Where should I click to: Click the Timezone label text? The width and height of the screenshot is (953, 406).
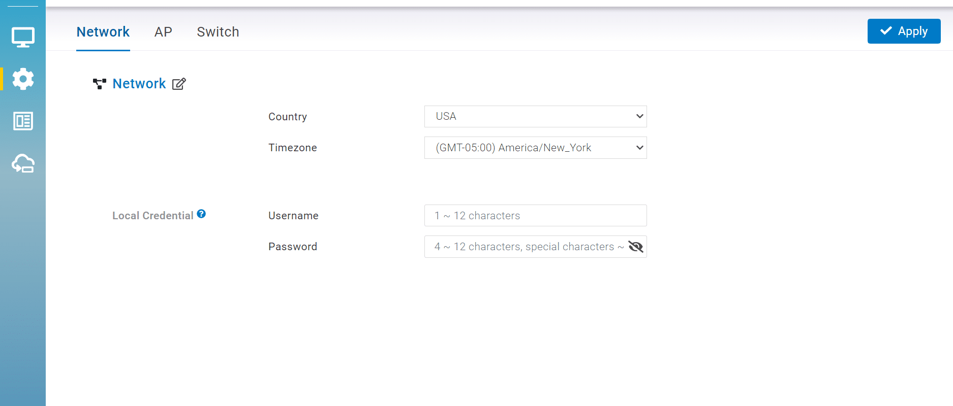coord(293,148)
